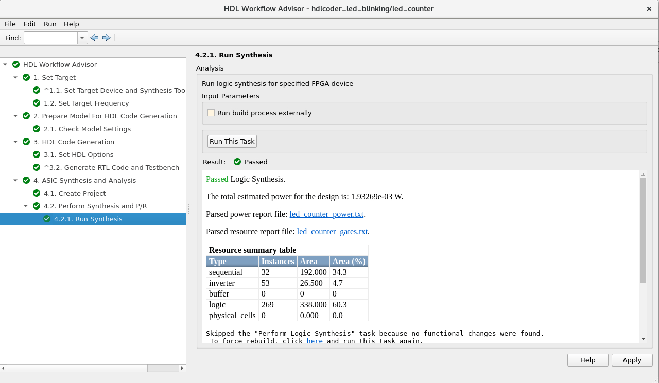
Task: Click the 'here' force rebuild link
Action: tap(315, 341)
